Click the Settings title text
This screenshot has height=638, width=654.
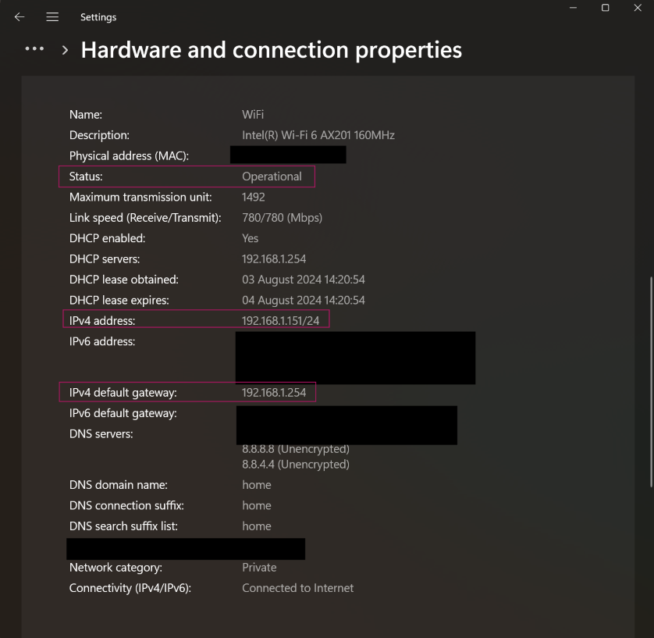point(98,17)
